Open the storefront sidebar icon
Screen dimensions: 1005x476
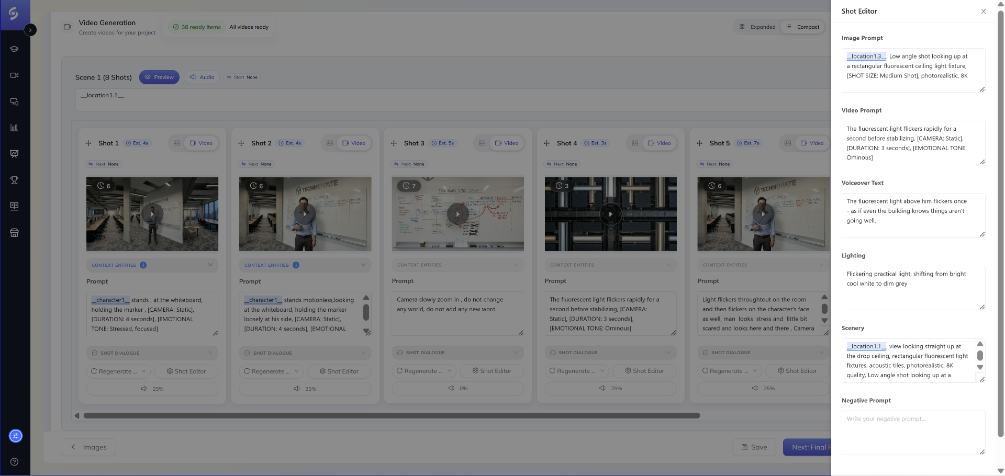coord(15,233)
